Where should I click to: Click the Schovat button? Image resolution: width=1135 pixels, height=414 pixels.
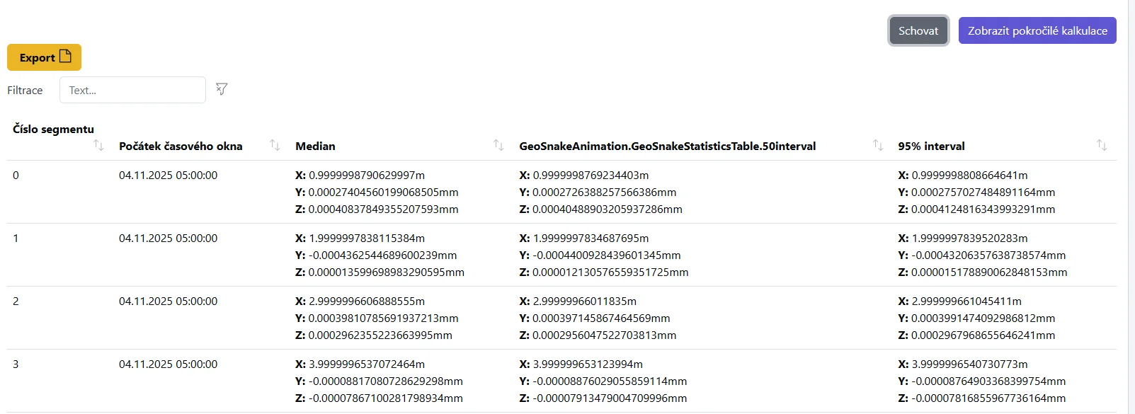pos(918,31)
